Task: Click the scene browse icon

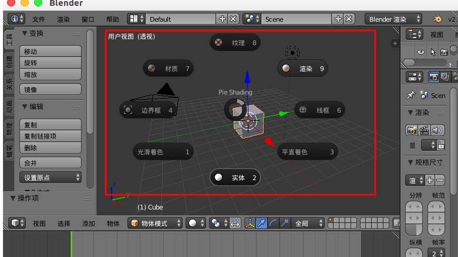Action: pos(252,19)
